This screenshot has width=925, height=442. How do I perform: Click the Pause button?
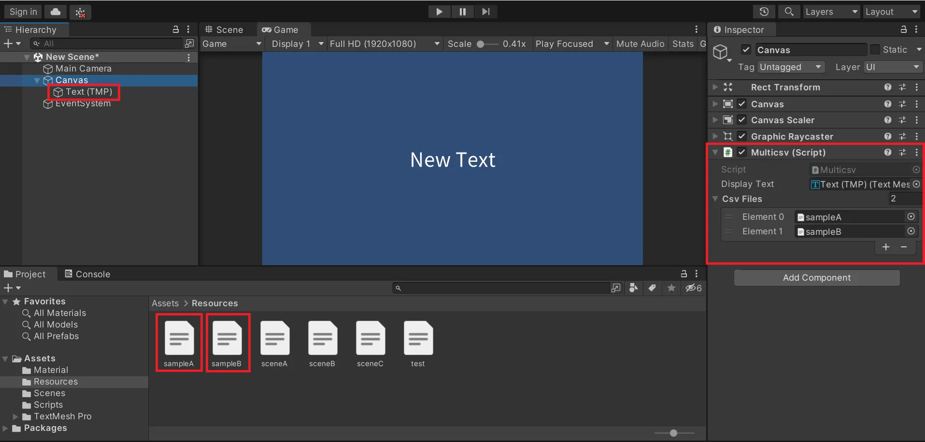click(x=462, y=12)
